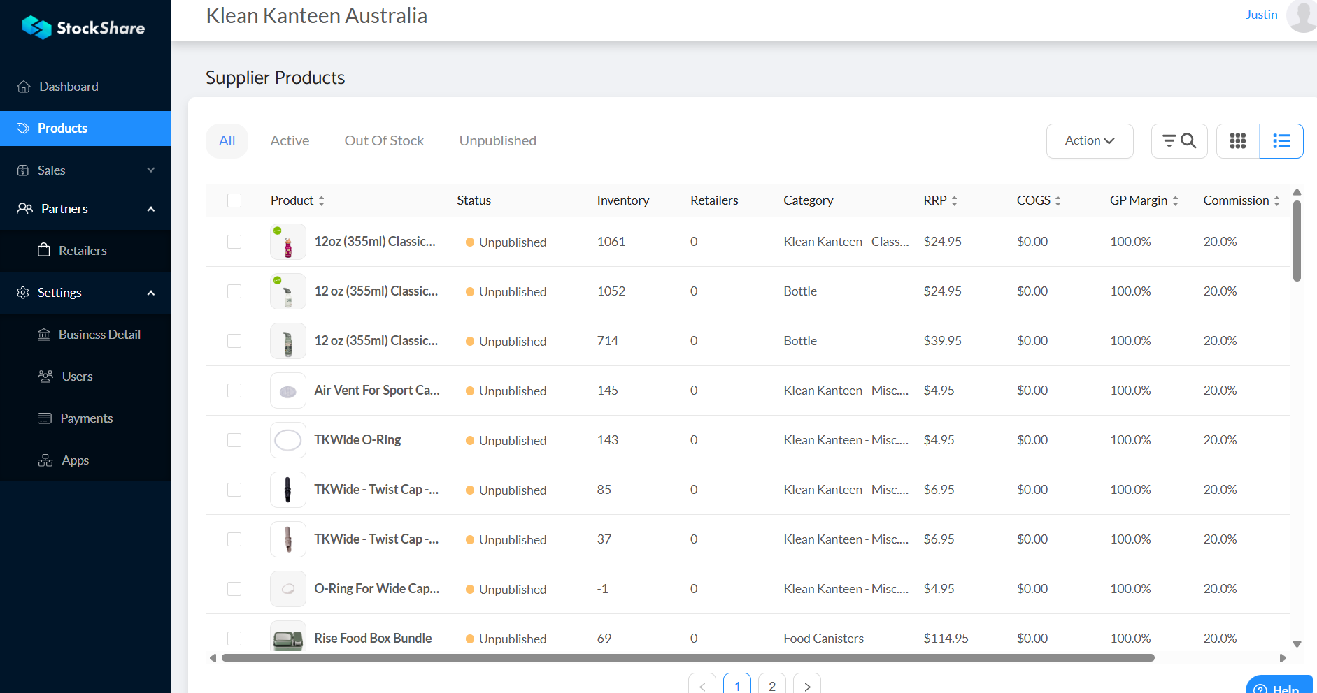Select the TKWide O-Ring row checkbox
The height and width of the screenshot is (693, 1317).
(234, 440)
